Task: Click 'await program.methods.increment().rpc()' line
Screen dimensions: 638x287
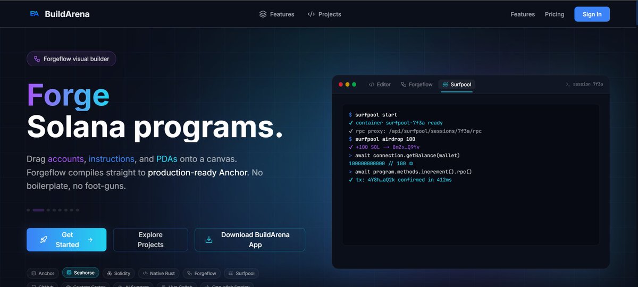Action: [x=410, y=172]
